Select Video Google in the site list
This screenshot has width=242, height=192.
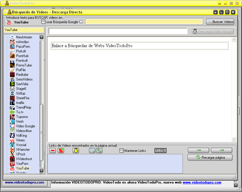25,126
